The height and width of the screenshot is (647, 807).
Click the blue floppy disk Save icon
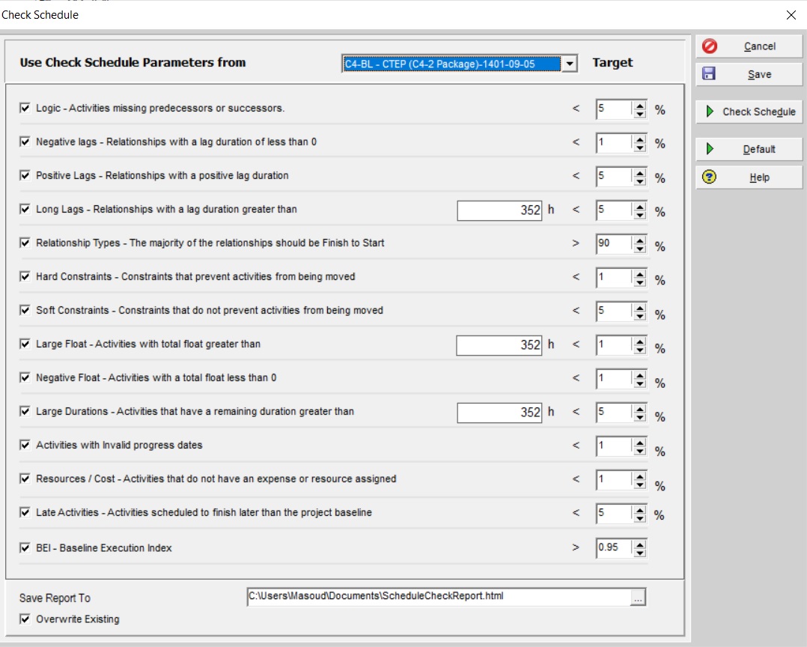click(709, 73)
